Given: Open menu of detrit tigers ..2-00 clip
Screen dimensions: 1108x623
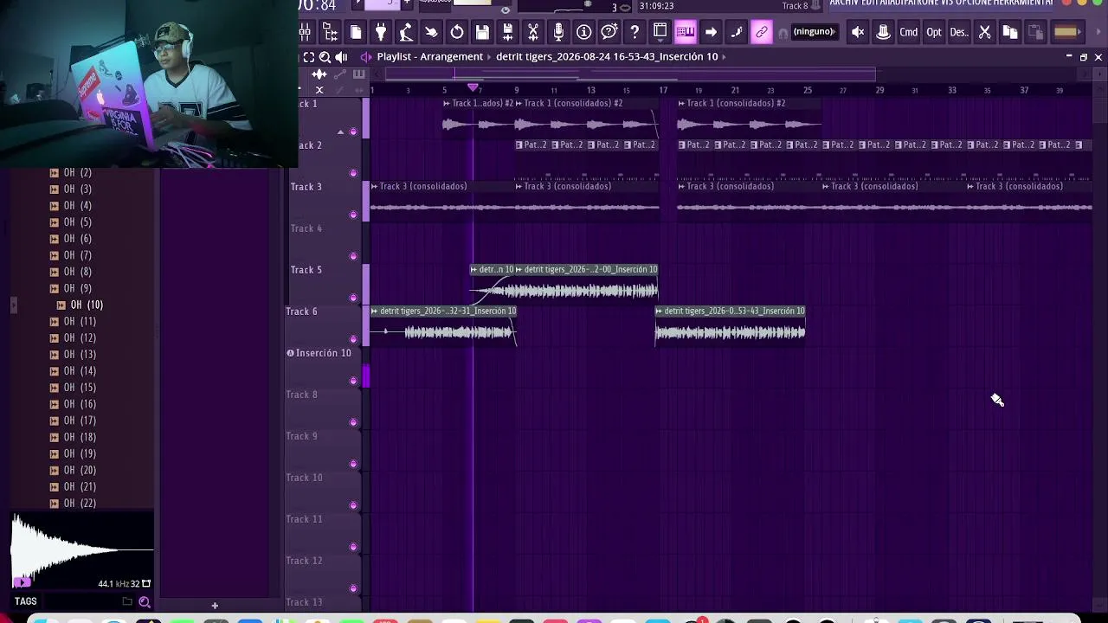Looking at the screenshot, I should (x=519, y=269).
